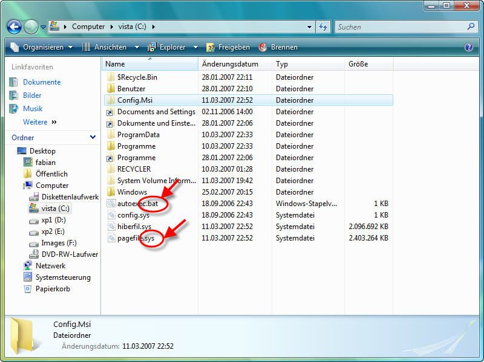This screenshot has height=362, width=484.
Task: Select vista (C:) drive in tree
Action: 55,208
